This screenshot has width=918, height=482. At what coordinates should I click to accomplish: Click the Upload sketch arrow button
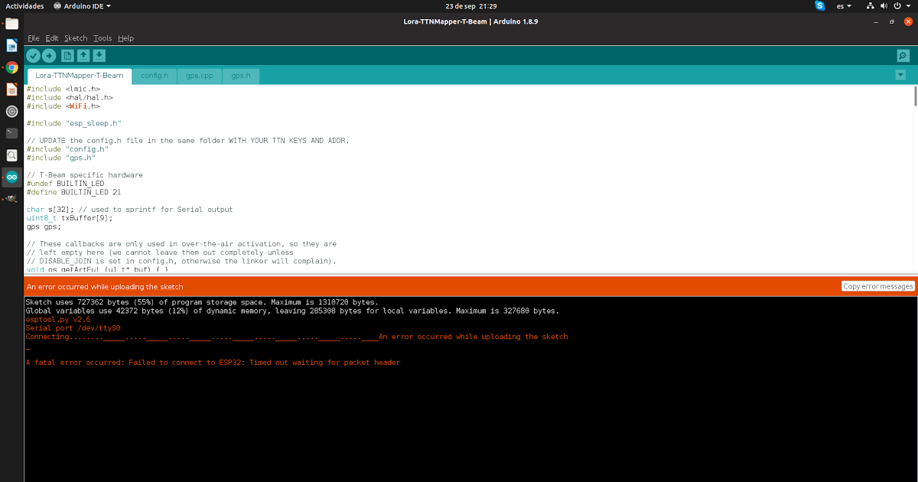(x=49, y=55)
